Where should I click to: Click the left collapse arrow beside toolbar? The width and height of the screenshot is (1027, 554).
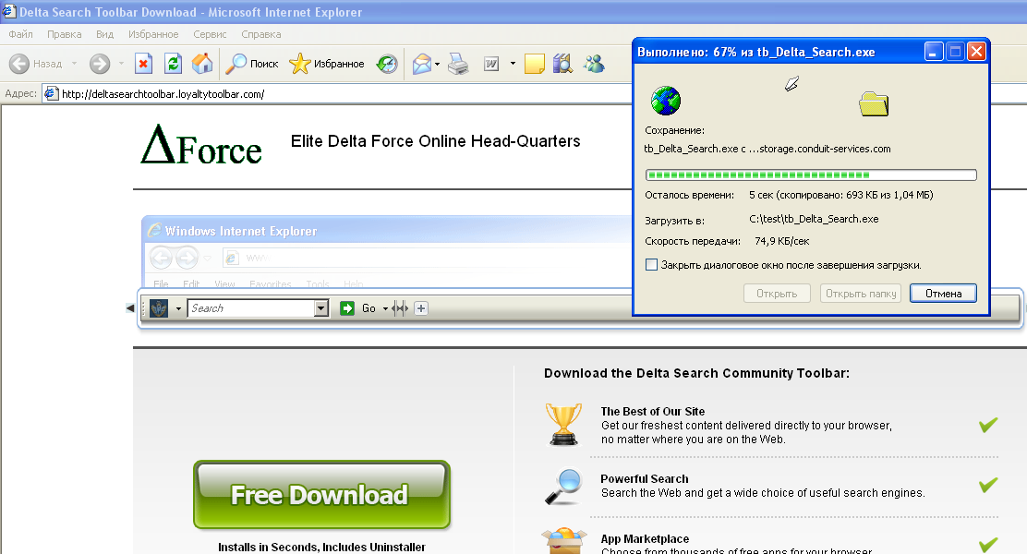129,307
